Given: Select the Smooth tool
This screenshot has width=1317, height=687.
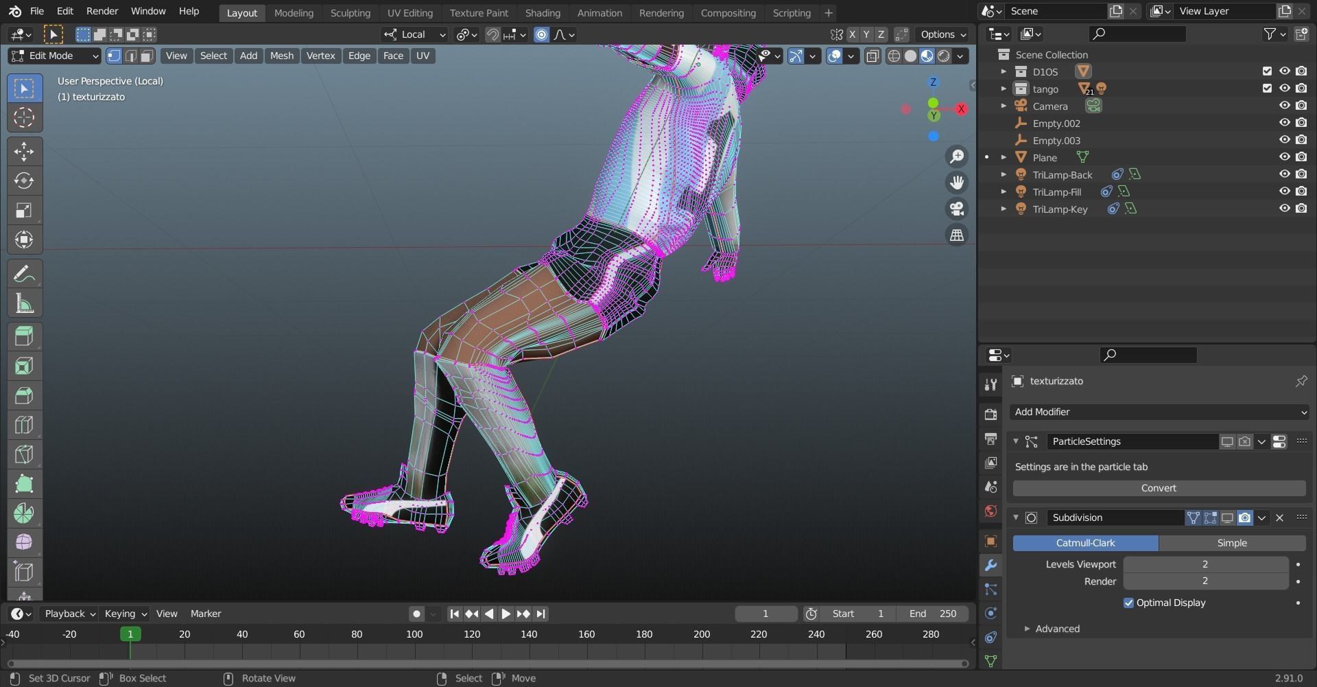Looking at the screenshot, I should (x=24, y=544).
